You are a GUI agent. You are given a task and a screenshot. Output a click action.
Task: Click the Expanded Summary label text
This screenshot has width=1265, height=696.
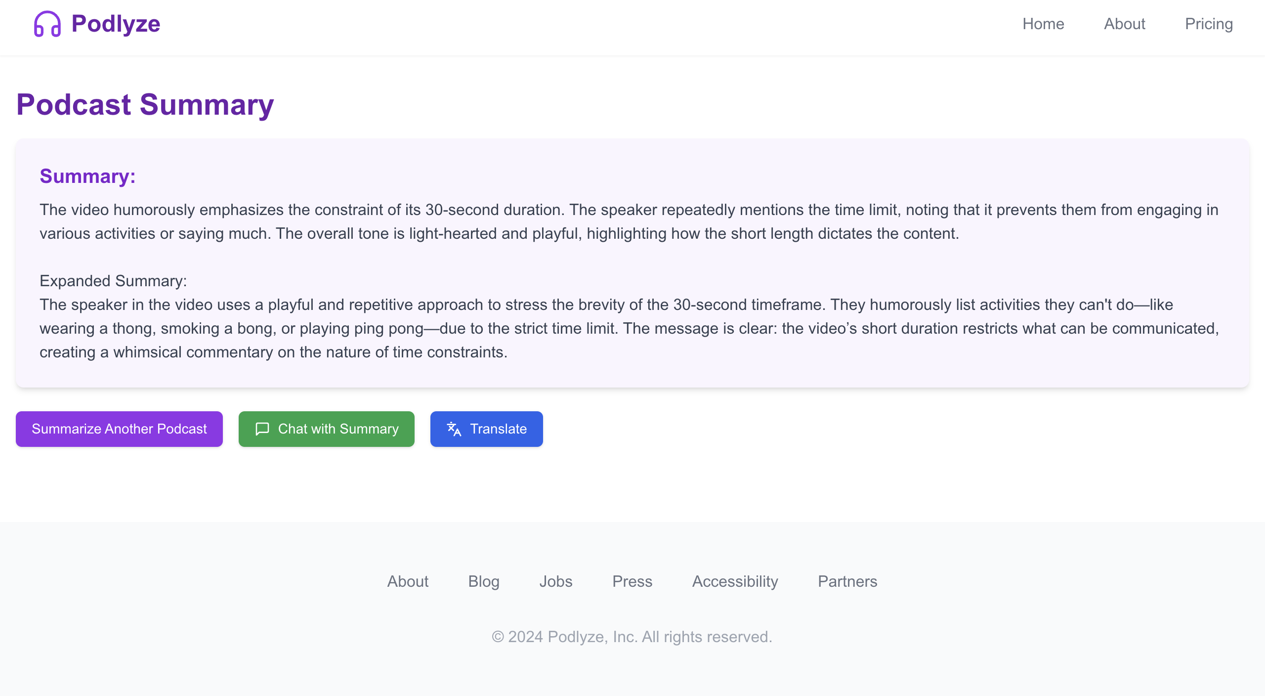[x=113, y=281]
